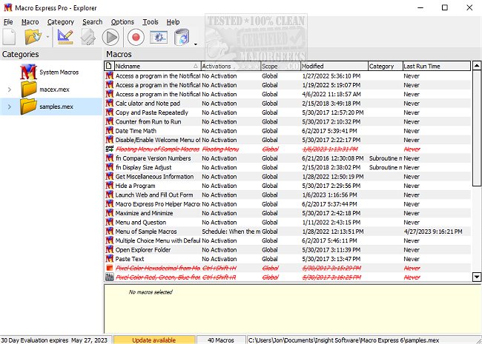Select 'Get Miscellaneous Information' macro name
The width and height of the screenshot is (482, 344).
(x=154, y=177)
